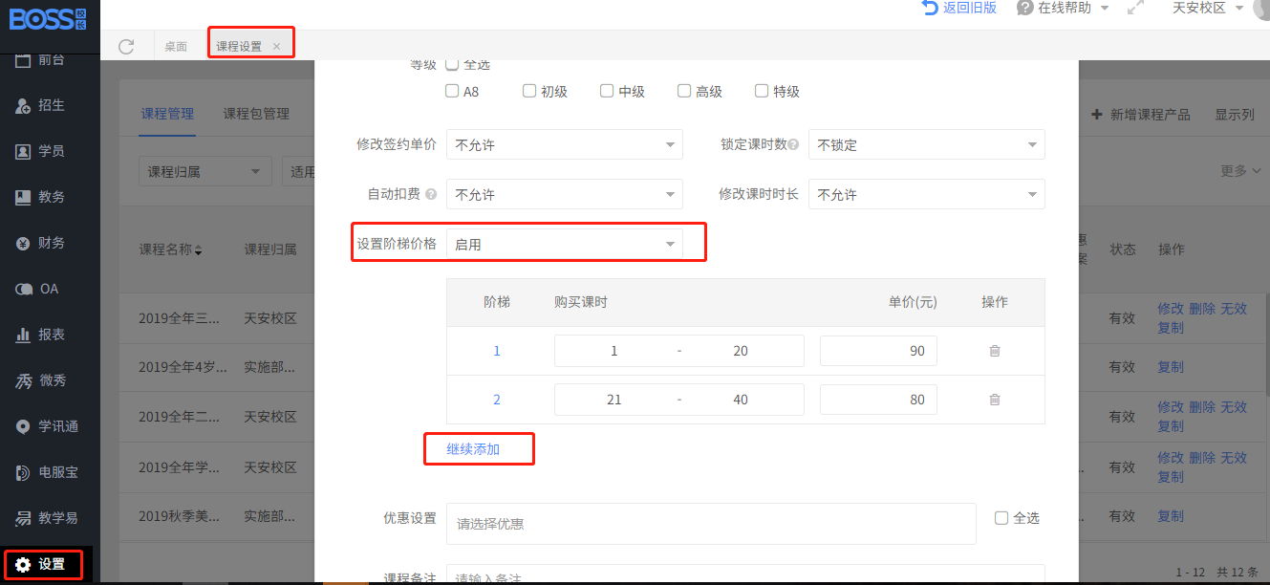This screenshot has width=1270, height=585.
Task: Sort by 课程名称 column arrows
Action: tap(199, 250)
